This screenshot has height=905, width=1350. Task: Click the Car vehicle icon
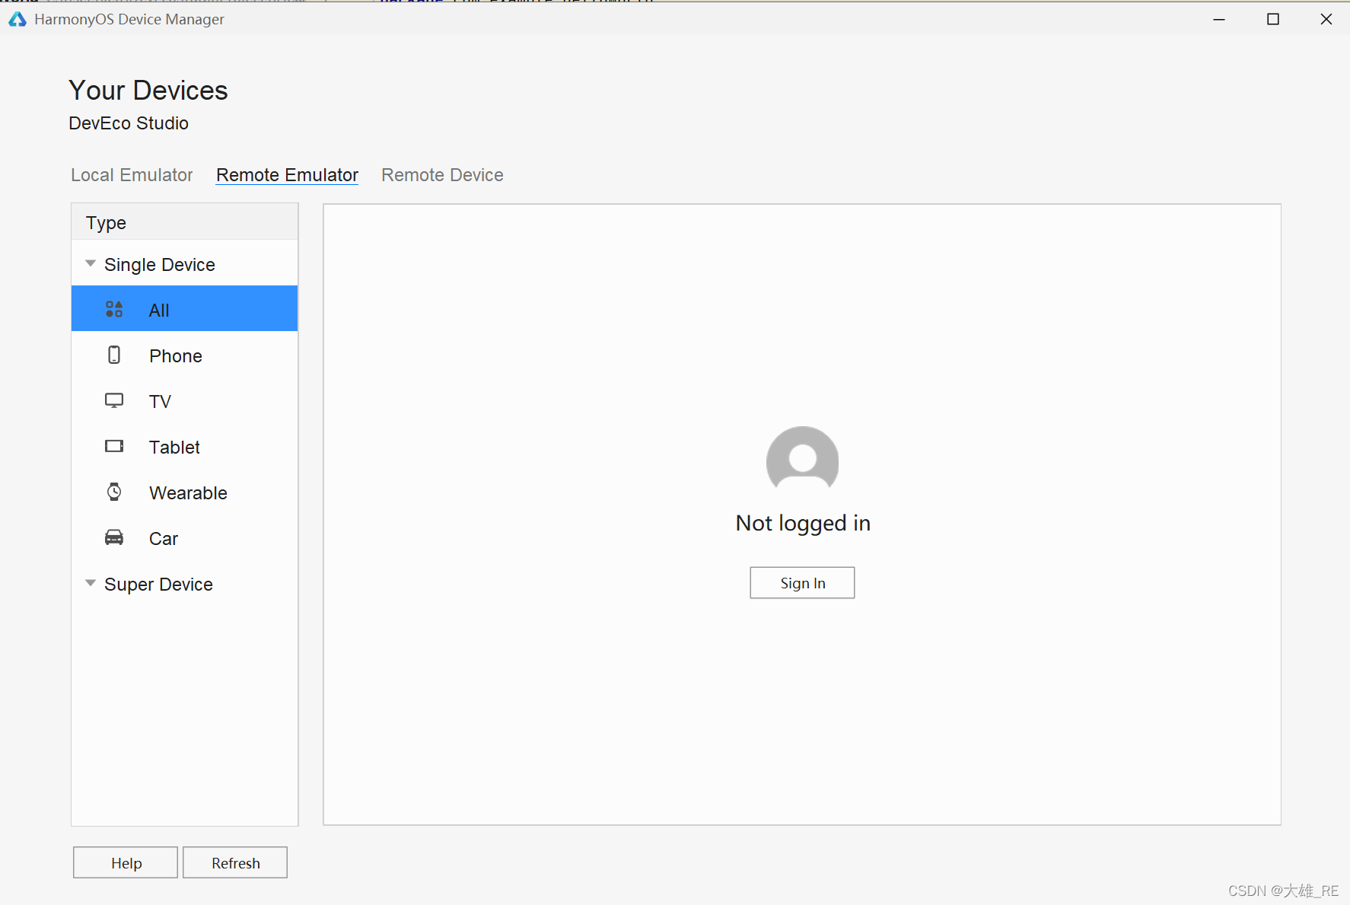(114, 537)
